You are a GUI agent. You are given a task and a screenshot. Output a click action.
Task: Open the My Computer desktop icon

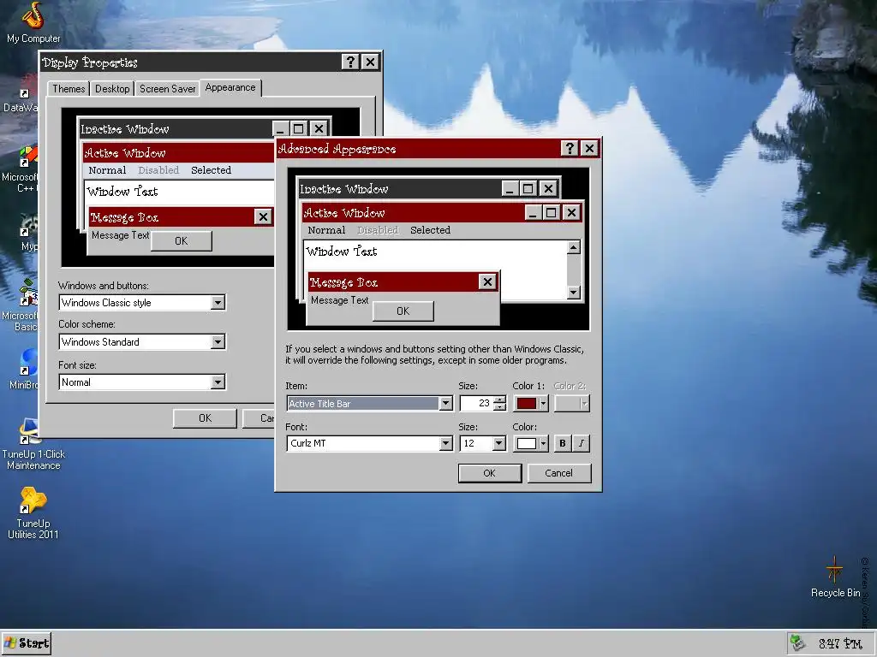click(33, 22)
